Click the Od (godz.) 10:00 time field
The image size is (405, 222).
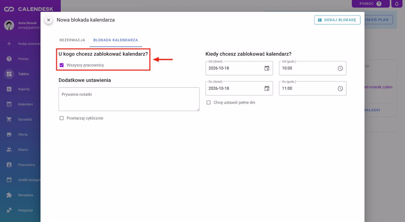[x=312, y=68]
